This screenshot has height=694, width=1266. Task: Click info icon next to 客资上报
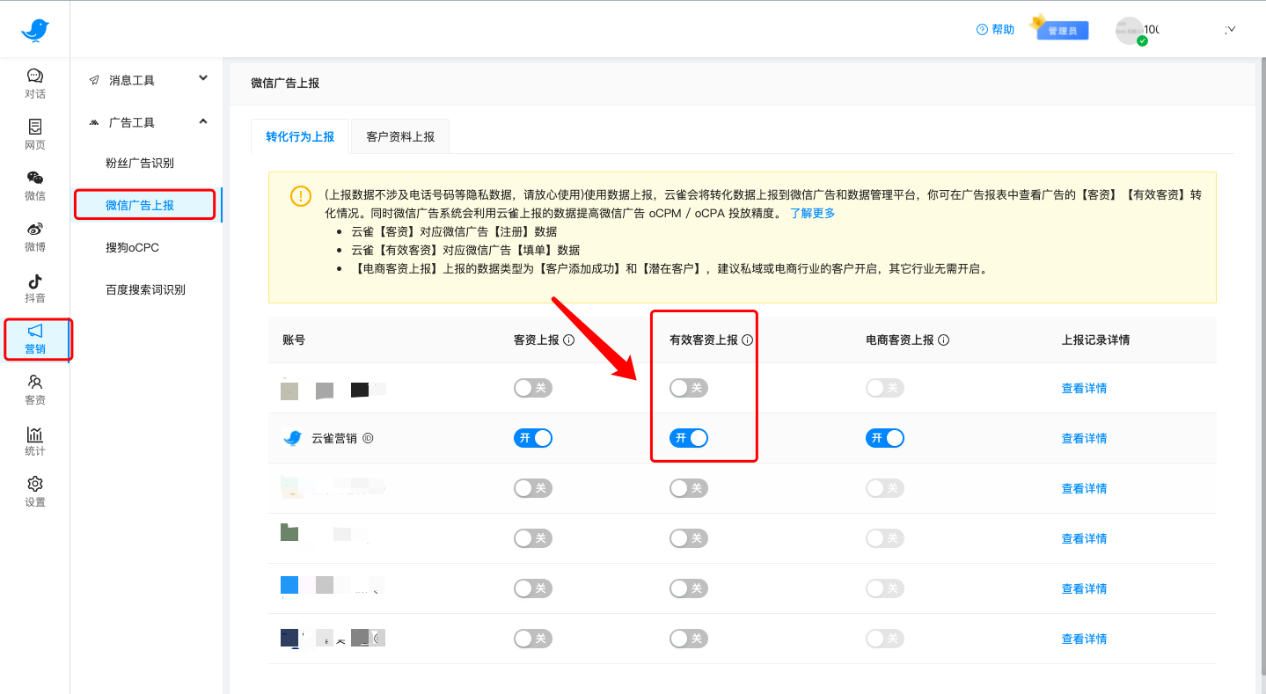[x=568, y=340]
